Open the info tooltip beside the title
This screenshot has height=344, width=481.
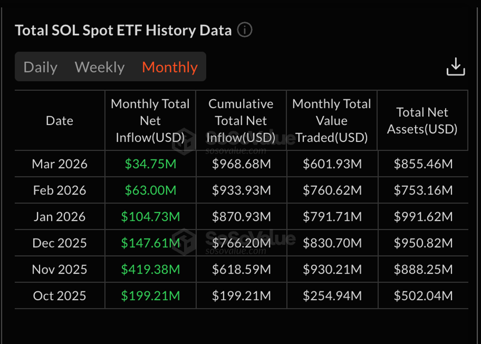[245, 30]
